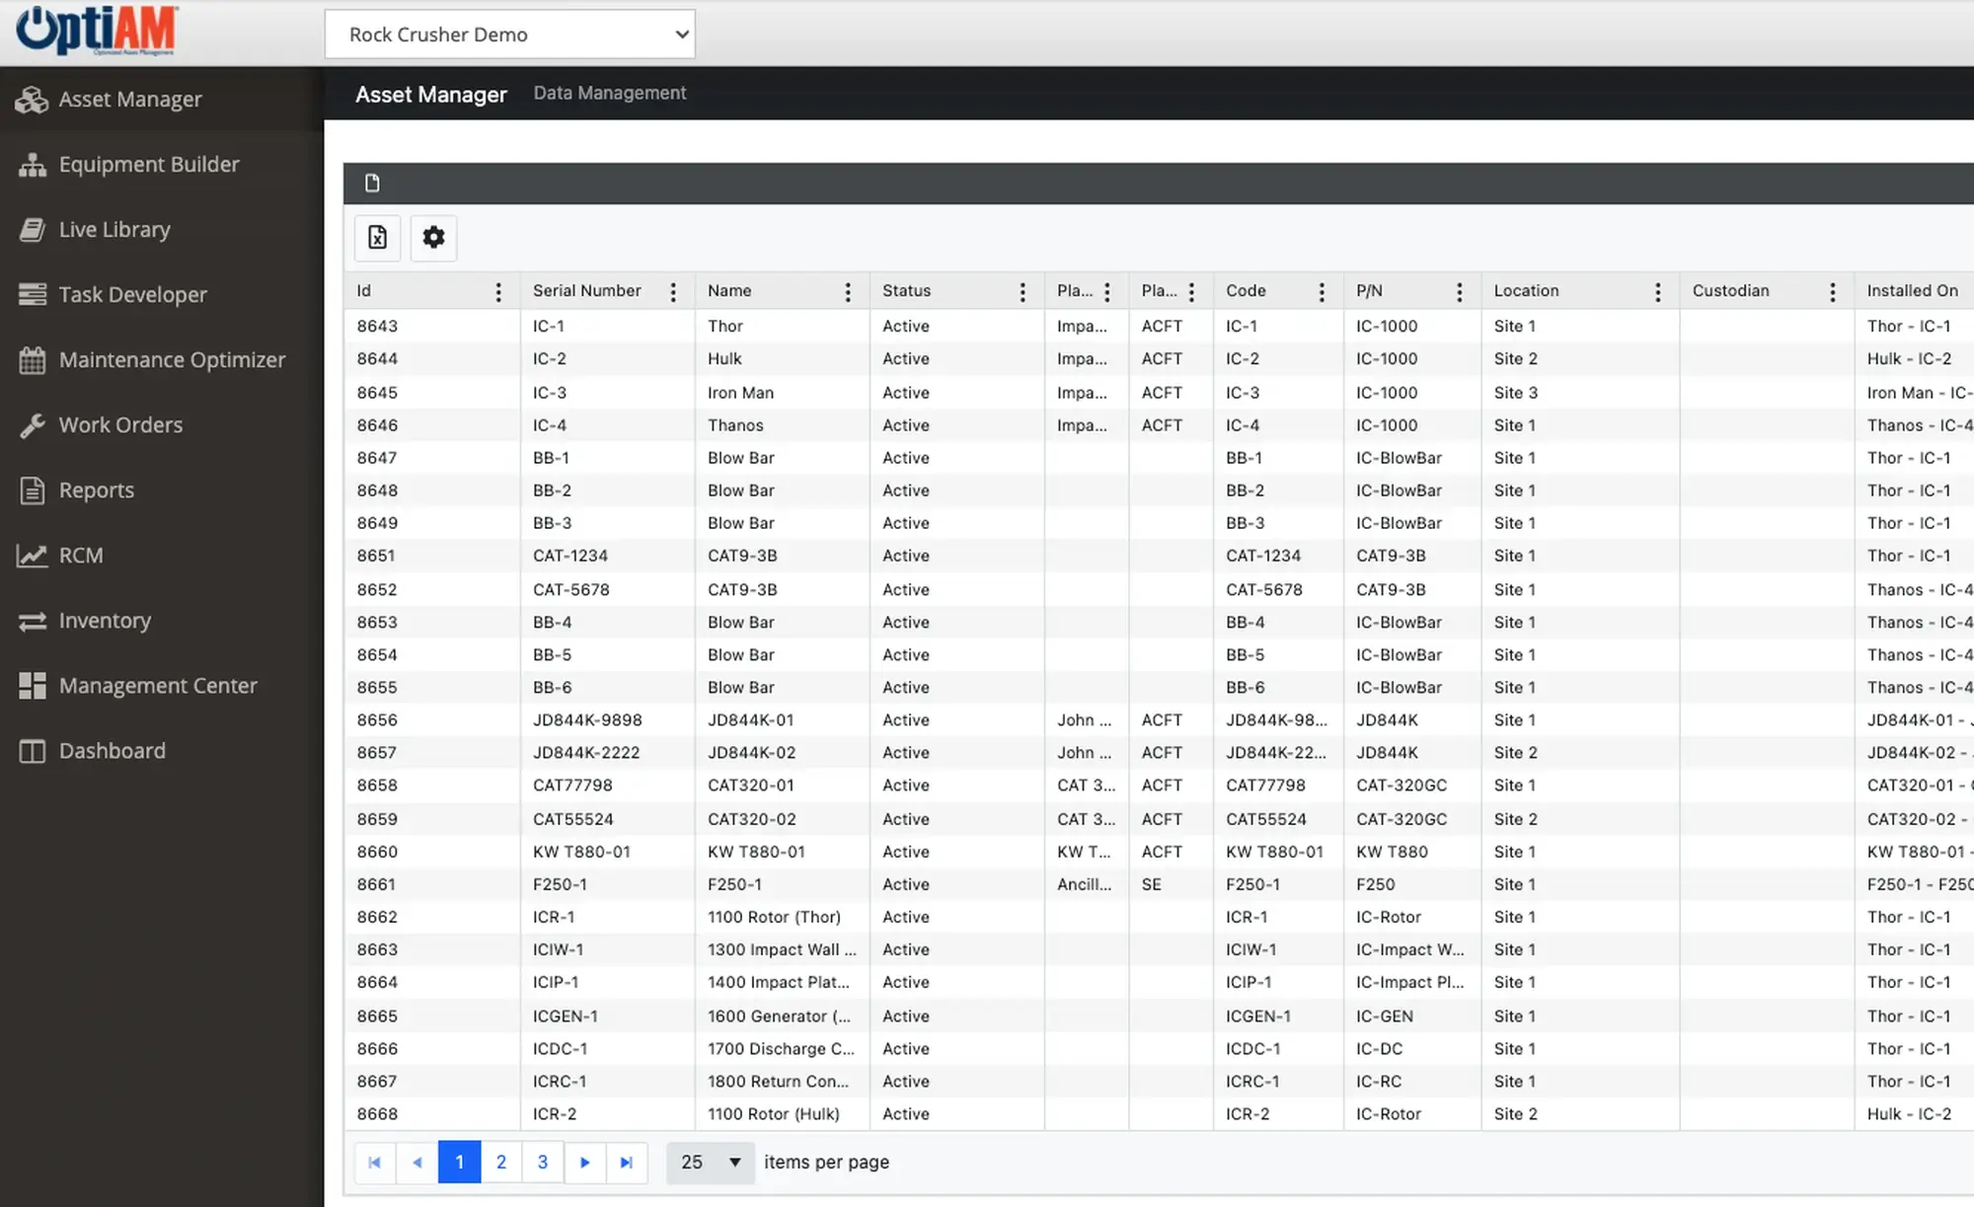Sort by the Installed On column header
This screenshot has width=1974, height=1207.
[x=1912, y=291]
